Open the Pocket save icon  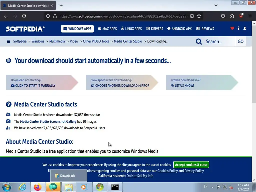[x=223, y=16]
